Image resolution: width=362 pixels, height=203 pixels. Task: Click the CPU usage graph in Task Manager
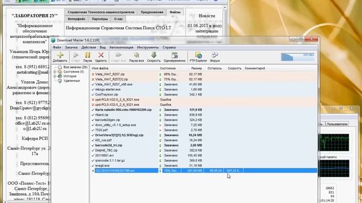coord(334,142)
